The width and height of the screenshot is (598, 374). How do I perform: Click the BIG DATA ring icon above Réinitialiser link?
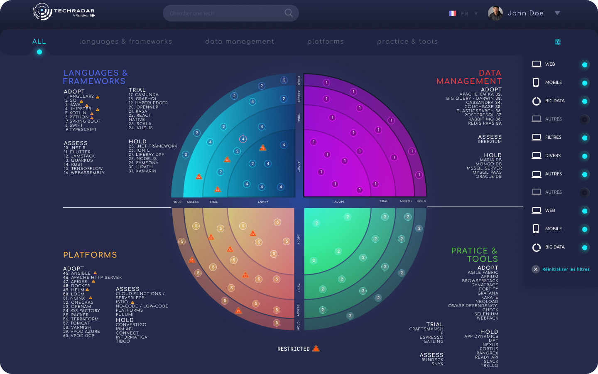(x=537, y=247)
